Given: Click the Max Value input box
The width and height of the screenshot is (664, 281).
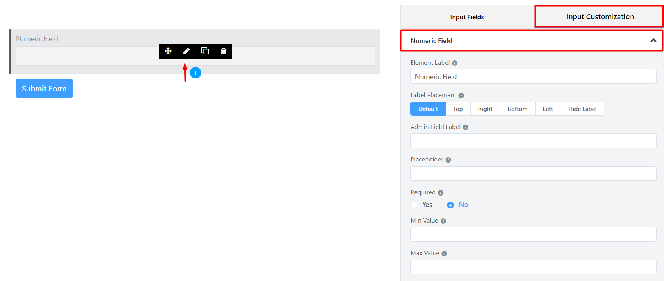Looking at the screenshot, I should (x=533, y=267).
